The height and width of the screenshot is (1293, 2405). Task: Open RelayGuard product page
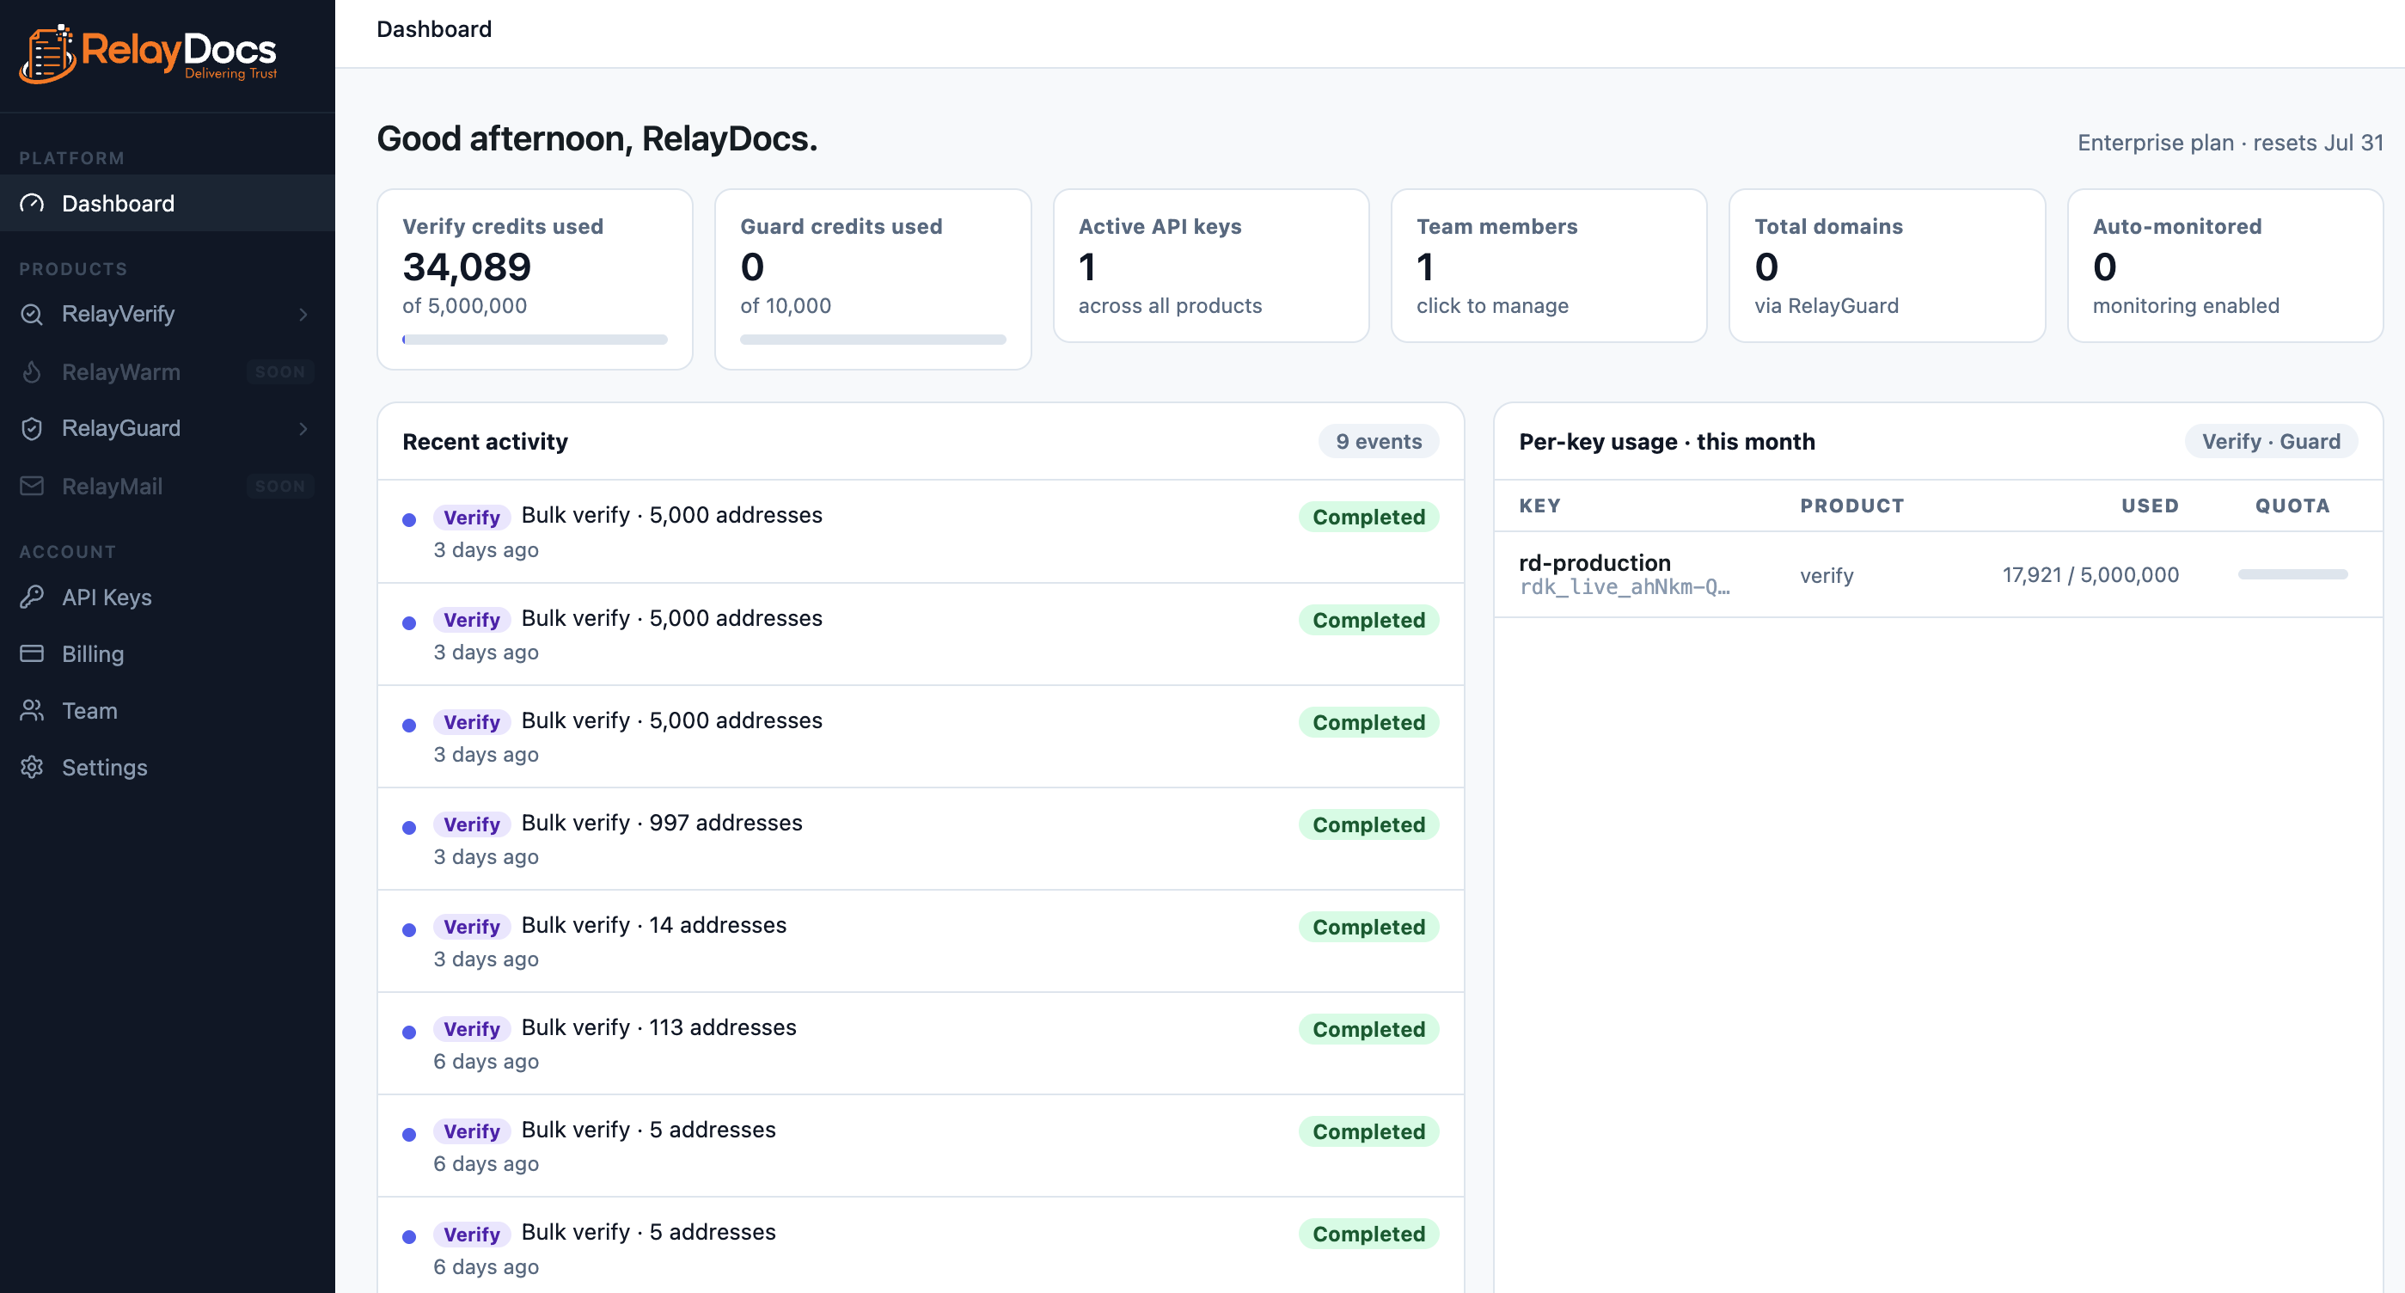click(167, 428)
